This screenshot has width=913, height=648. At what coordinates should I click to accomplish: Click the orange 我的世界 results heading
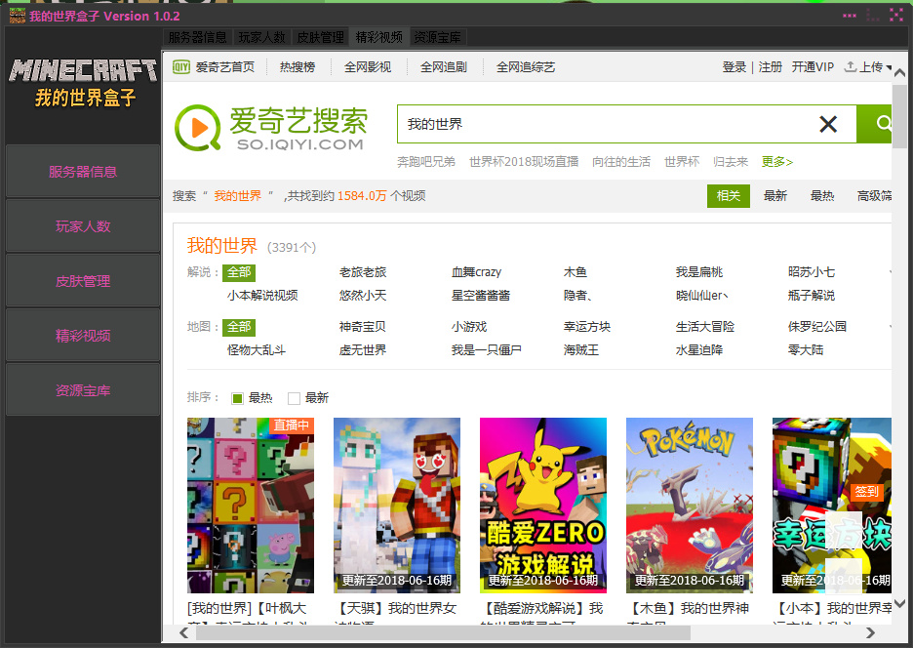pos(221,246)
